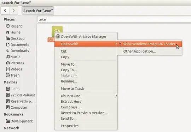Open the Trash icon in sidebar
Screen dimensions: 191x132
pyautogui.click(x=8, y=75)
